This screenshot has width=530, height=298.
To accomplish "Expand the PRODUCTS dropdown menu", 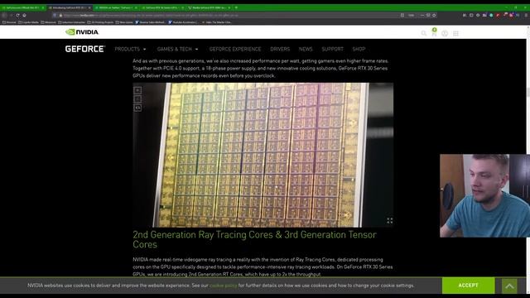I will [131, 50].
